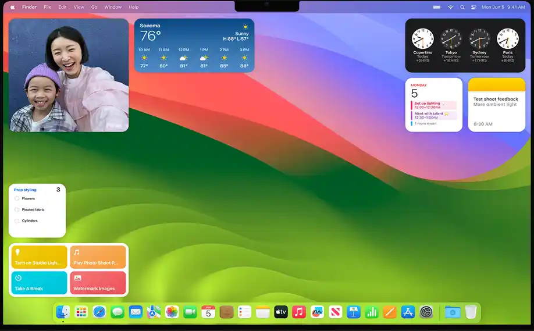This screenshot has width=534, height=331.
Task: Open the Apple menu
Action: coord(13,7)
